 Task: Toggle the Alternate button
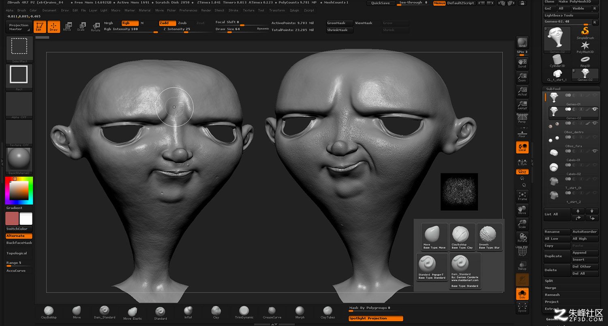pos(19,236)
